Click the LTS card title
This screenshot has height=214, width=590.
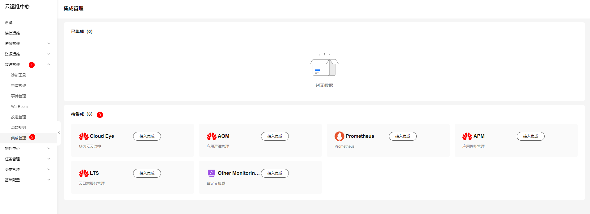(95, 173)
